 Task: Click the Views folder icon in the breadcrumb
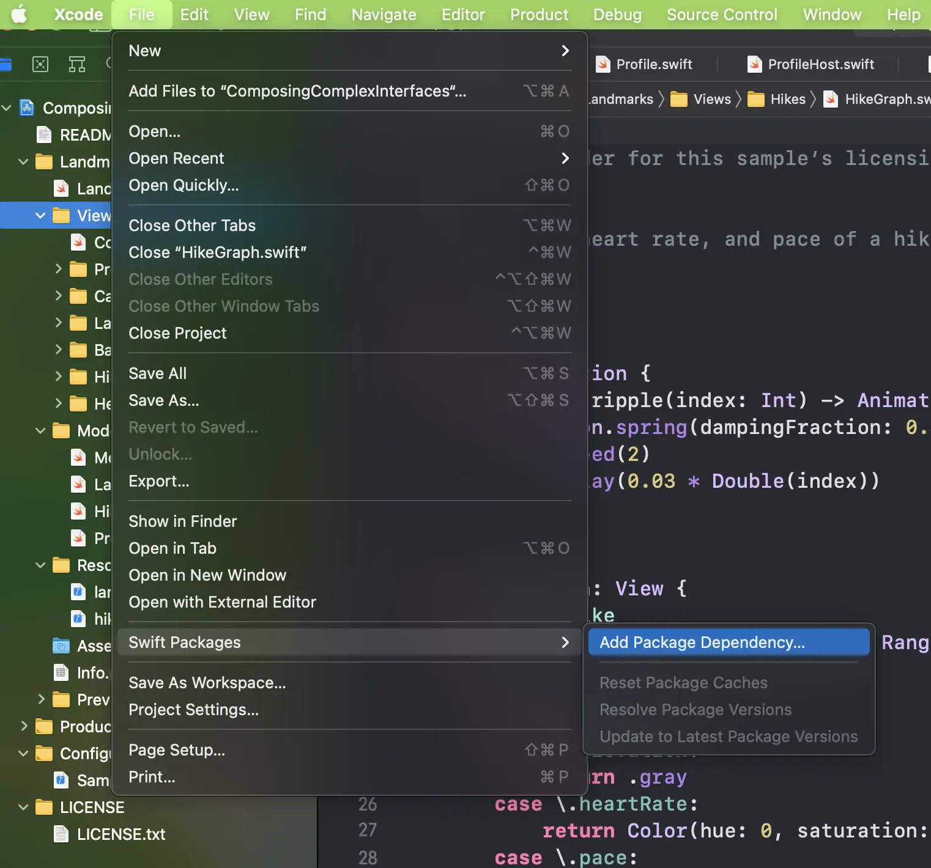click(679, 99)
